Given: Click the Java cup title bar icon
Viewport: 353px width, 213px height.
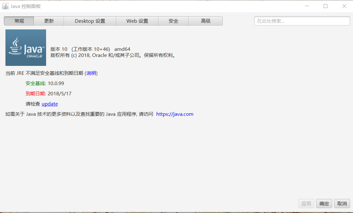Looking at the screenshot, I should (x=6, y=6).
